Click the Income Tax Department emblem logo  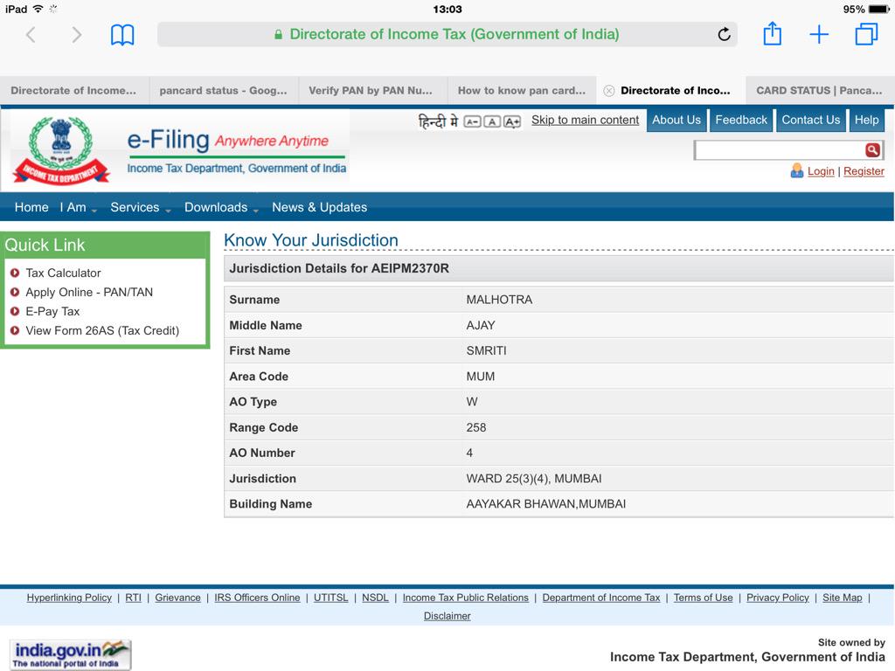(x=61, y=150)
